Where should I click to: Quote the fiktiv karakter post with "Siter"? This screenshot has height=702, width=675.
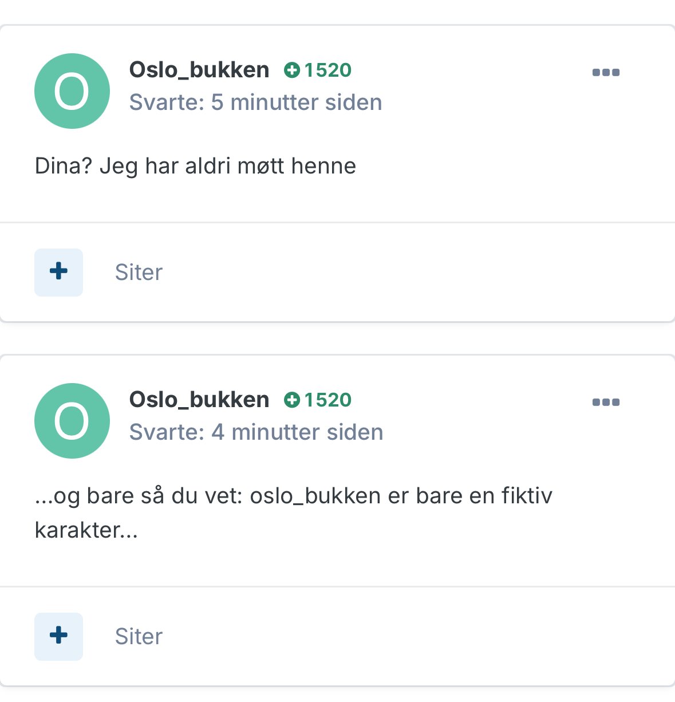point(139,637)
